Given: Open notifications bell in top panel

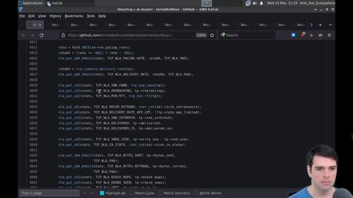Looking at the screenshot, I should coord(261,3).
